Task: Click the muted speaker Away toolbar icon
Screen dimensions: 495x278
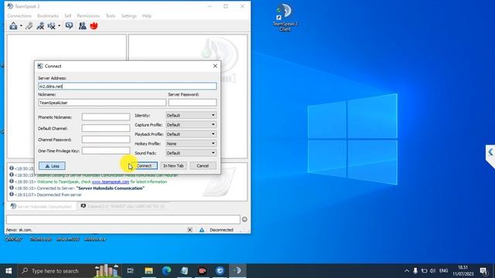Action: click(51, 25)
